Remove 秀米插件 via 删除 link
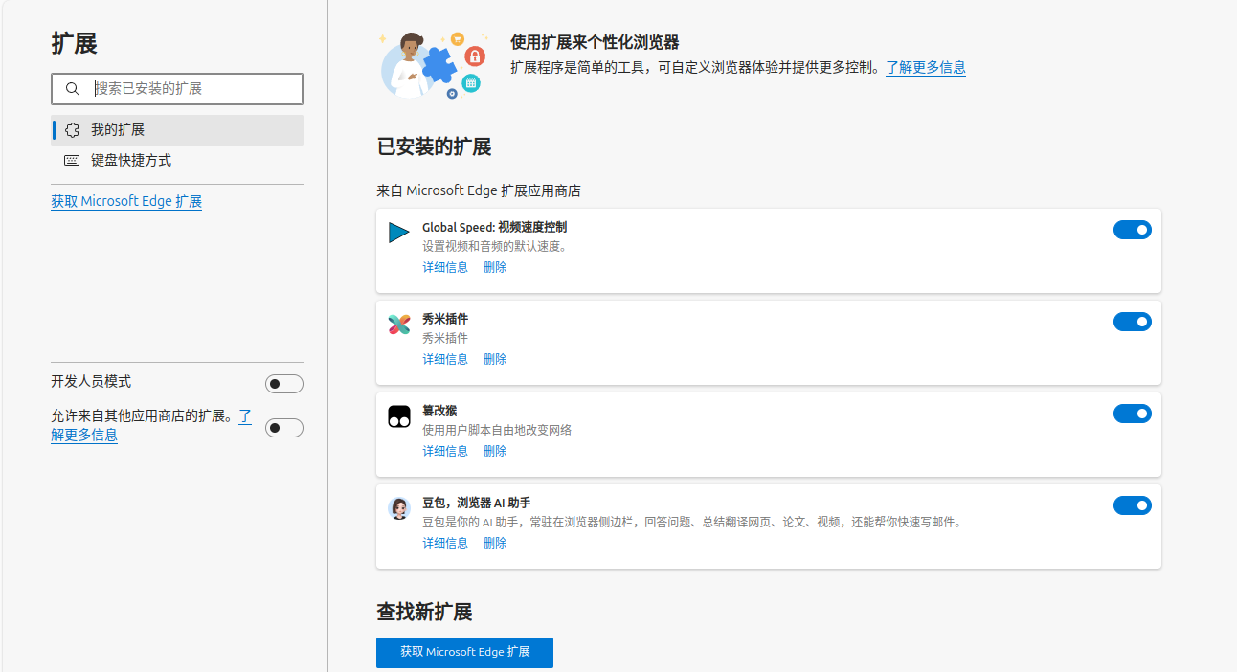1237x672 pixels. pos(495,359)
